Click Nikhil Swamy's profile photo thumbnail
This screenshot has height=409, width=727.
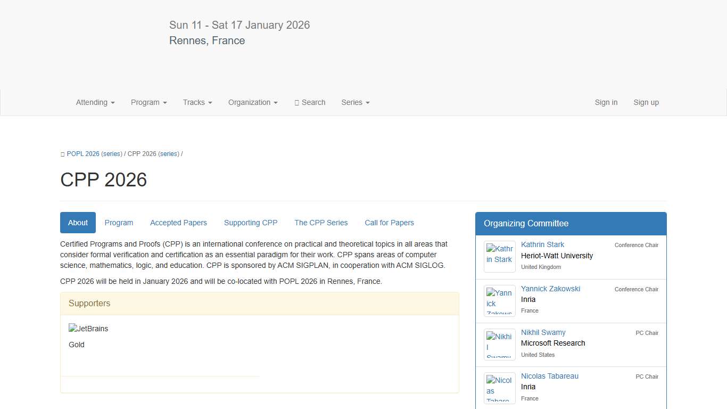(x=499, y=345)
